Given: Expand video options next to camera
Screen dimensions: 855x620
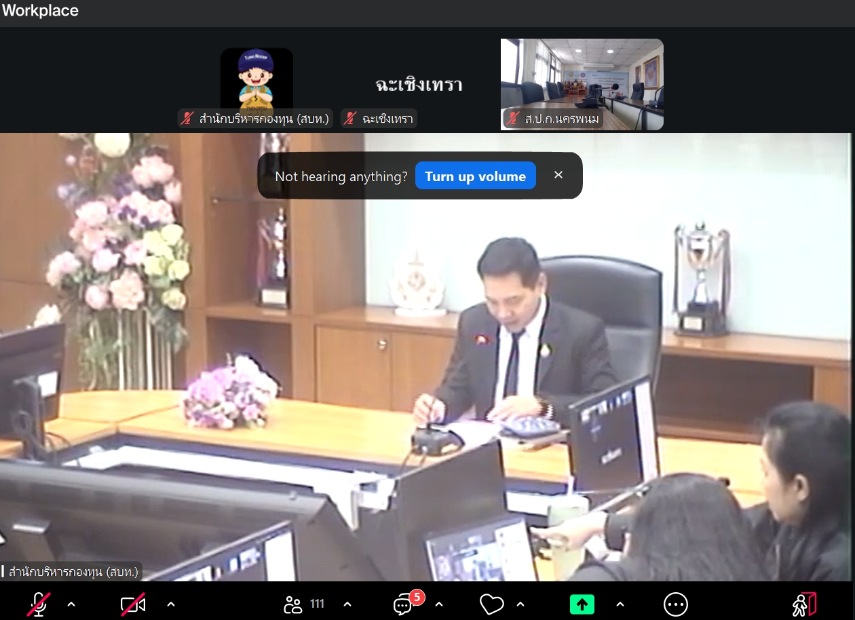Looking at the screenshot, I should pyautogui.click(x=171, y=604).
